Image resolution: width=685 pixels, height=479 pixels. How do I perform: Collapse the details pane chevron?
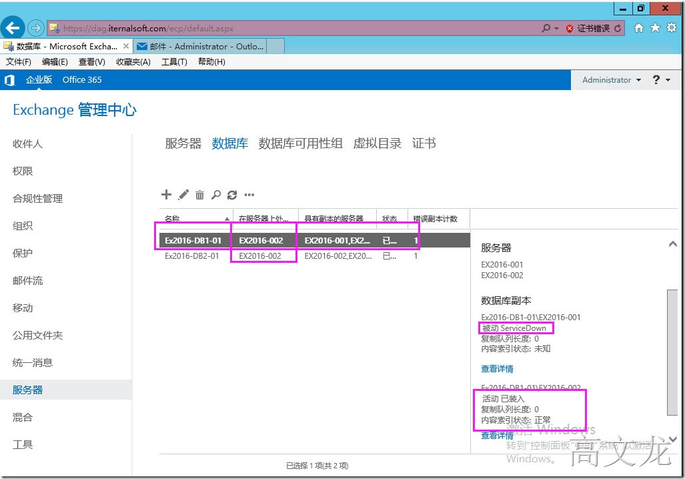673,244
